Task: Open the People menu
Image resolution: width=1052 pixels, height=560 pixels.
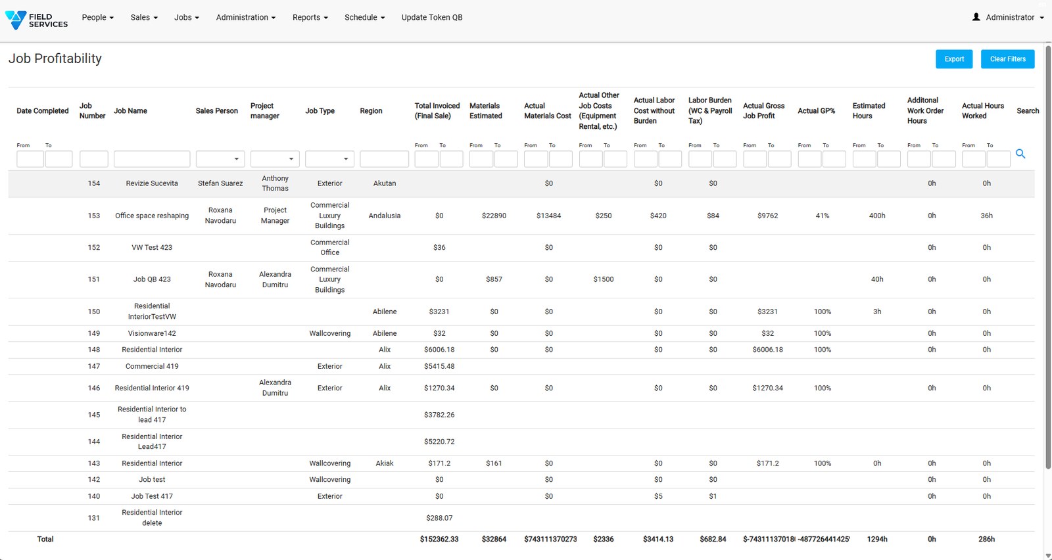Action: (x=97, y=17)
